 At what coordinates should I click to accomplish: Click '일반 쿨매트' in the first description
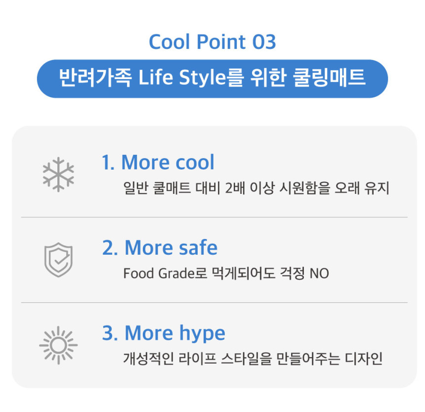pos(157,188)
